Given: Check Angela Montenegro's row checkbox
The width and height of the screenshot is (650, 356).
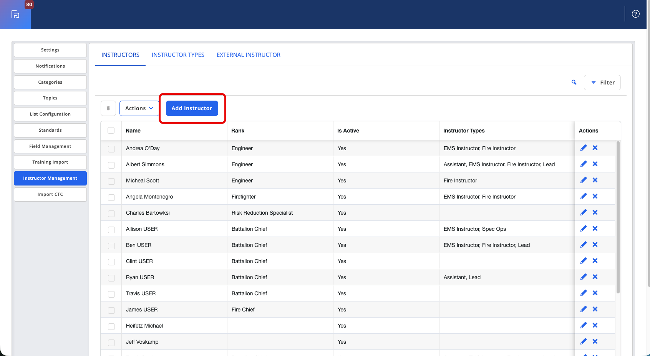Looking at the screenshot, I should [x=111, y=197].
